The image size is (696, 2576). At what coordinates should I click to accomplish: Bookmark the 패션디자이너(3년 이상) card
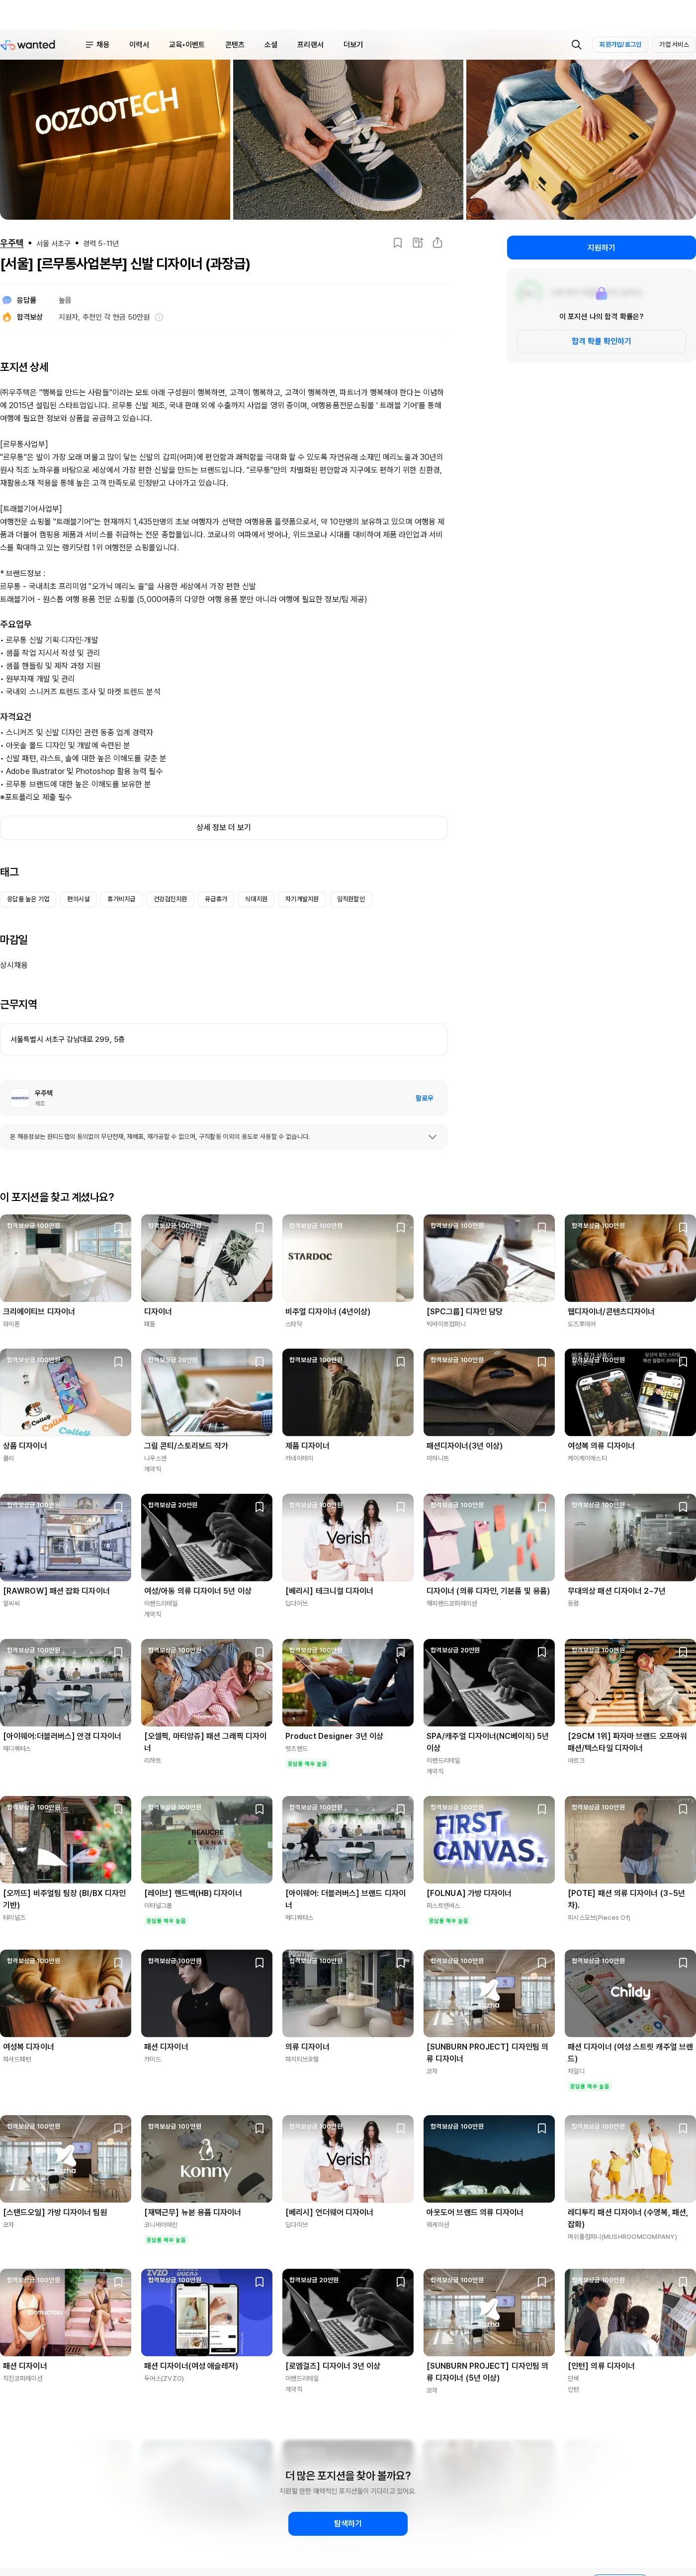pos(542,1361)
